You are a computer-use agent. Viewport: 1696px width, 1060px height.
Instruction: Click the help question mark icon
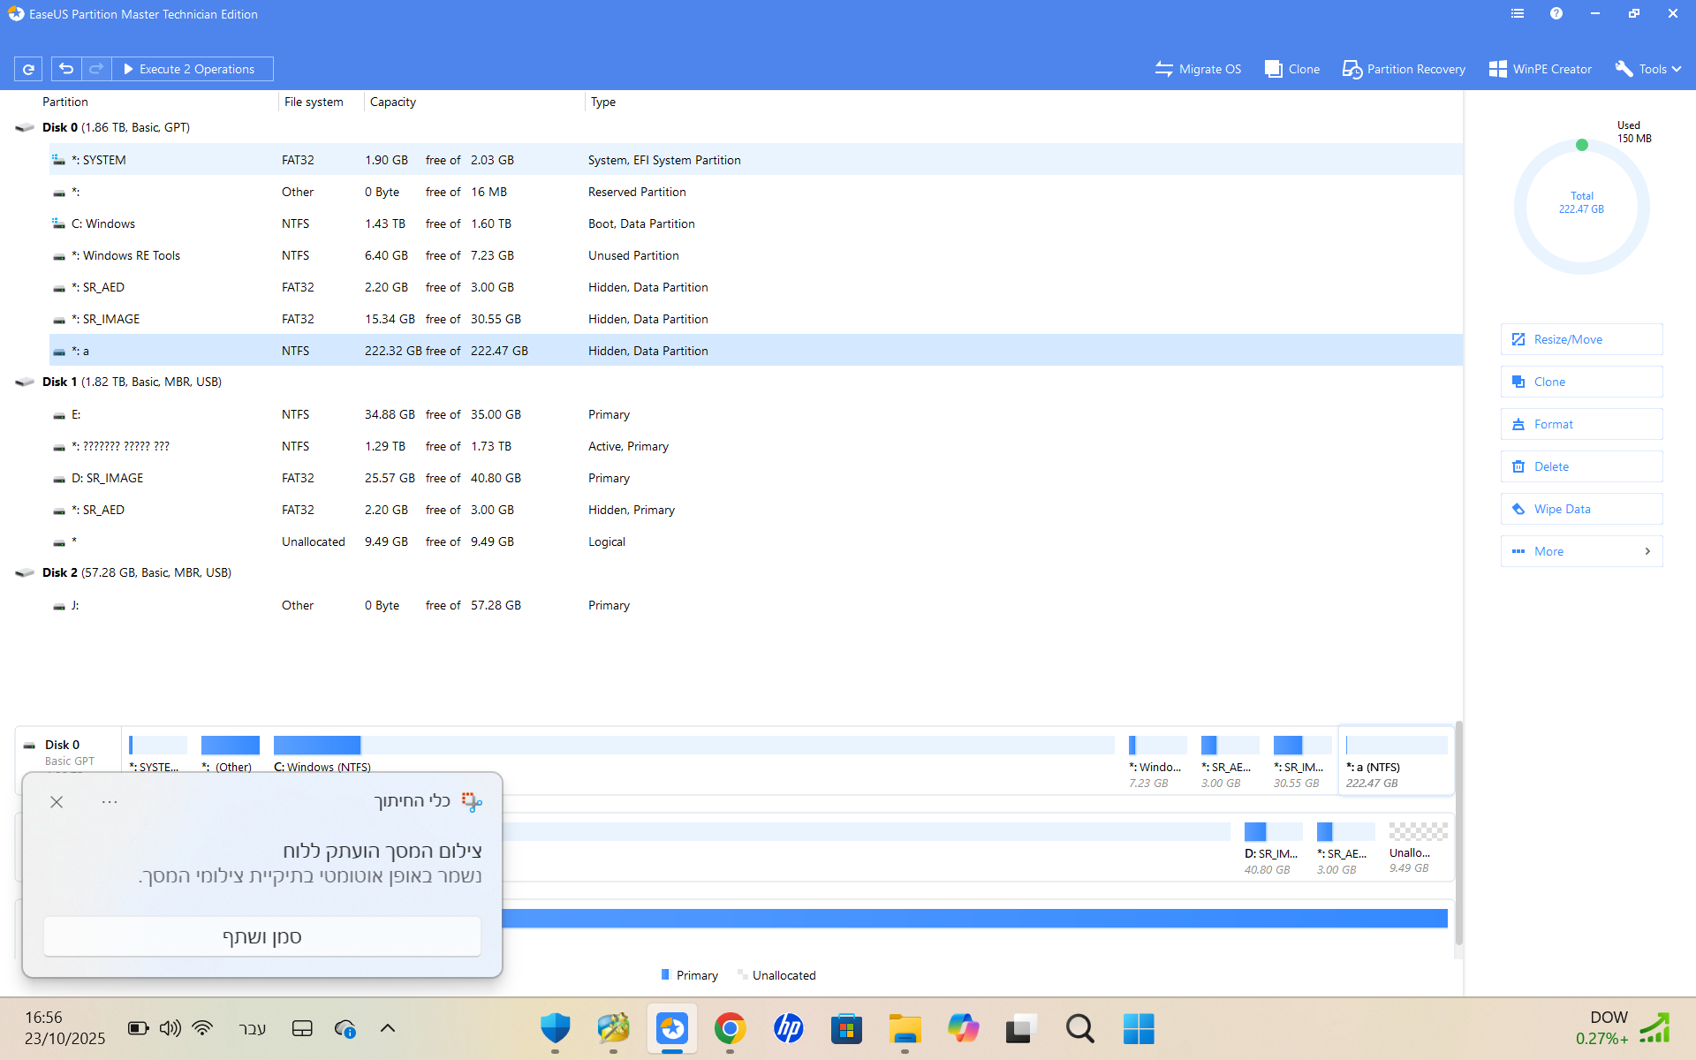pos(1556,14)
